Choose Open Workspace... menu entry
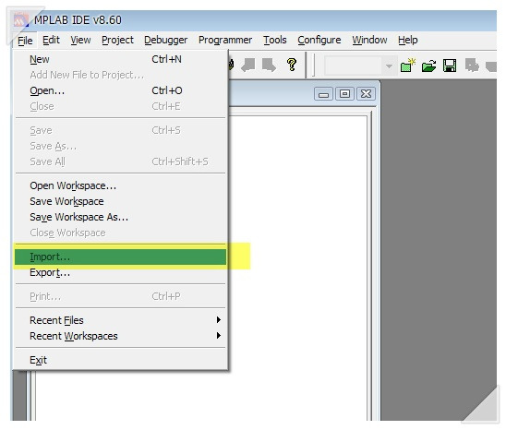506x430 pixels. tap(120, 185)
